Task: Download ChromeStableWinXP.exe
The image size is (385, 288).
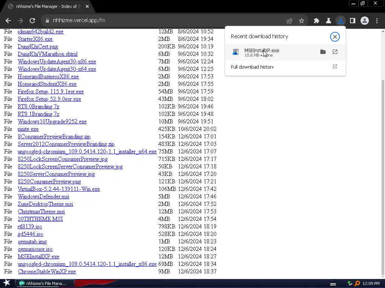Action: point(47,271)
